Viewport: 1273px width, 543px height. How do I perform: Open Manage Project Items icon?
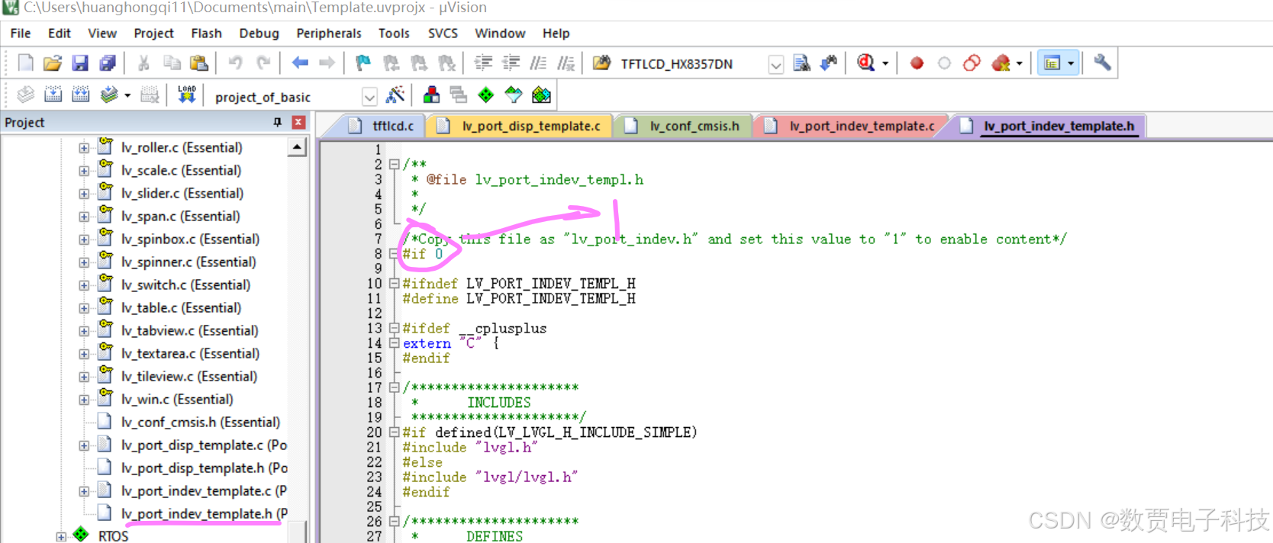point(431,95)
